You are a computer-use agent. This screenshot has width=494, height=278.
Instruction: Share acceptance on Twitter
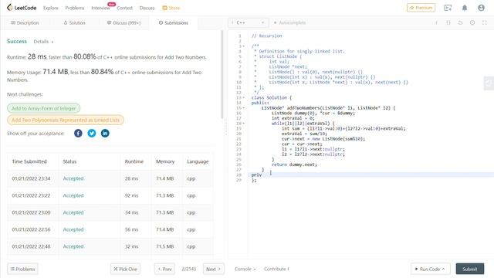tap(92, 134)
